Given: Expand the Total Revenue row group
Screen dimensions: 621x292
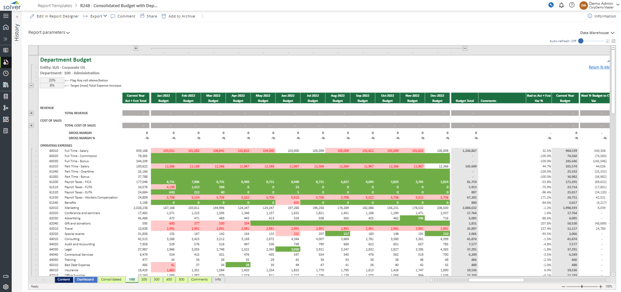Looking at the screenshot, I should 31,113.
